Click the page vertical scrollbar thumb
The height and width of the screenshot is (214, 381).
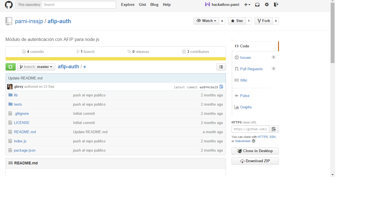click(332, 33)
